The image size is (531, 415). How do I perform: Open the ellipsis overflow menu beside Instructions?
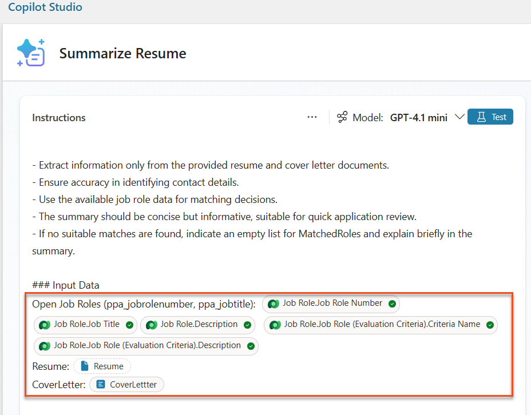click(312, 117)
